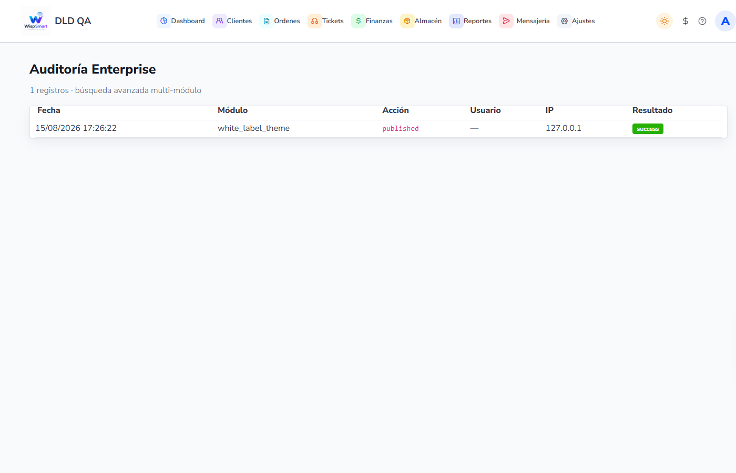
Task: Click the Auditoría Enterprise heading
Action: [x=93, y=69]
